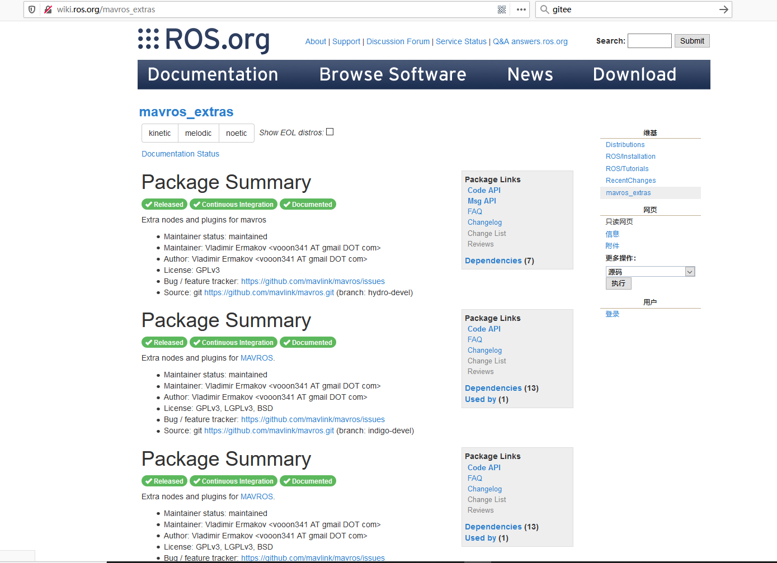Click the wiki Search input field
The image size is (777, 563).
click(x=649, y=41)
